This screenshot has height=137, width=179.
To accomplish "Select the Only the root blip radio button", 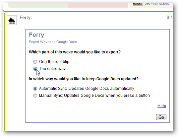I will 35,62.
